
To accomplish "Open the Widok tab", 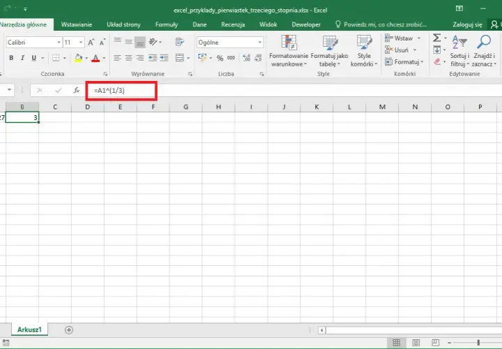I will (x=268, y=24).
